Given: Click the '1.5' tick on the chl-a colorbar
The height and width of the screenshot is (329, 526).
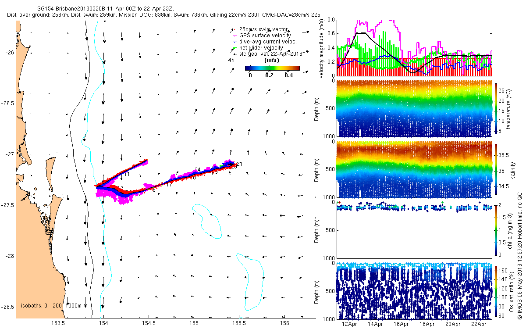Looking at the screenshot, I should (x=503, y=218).
